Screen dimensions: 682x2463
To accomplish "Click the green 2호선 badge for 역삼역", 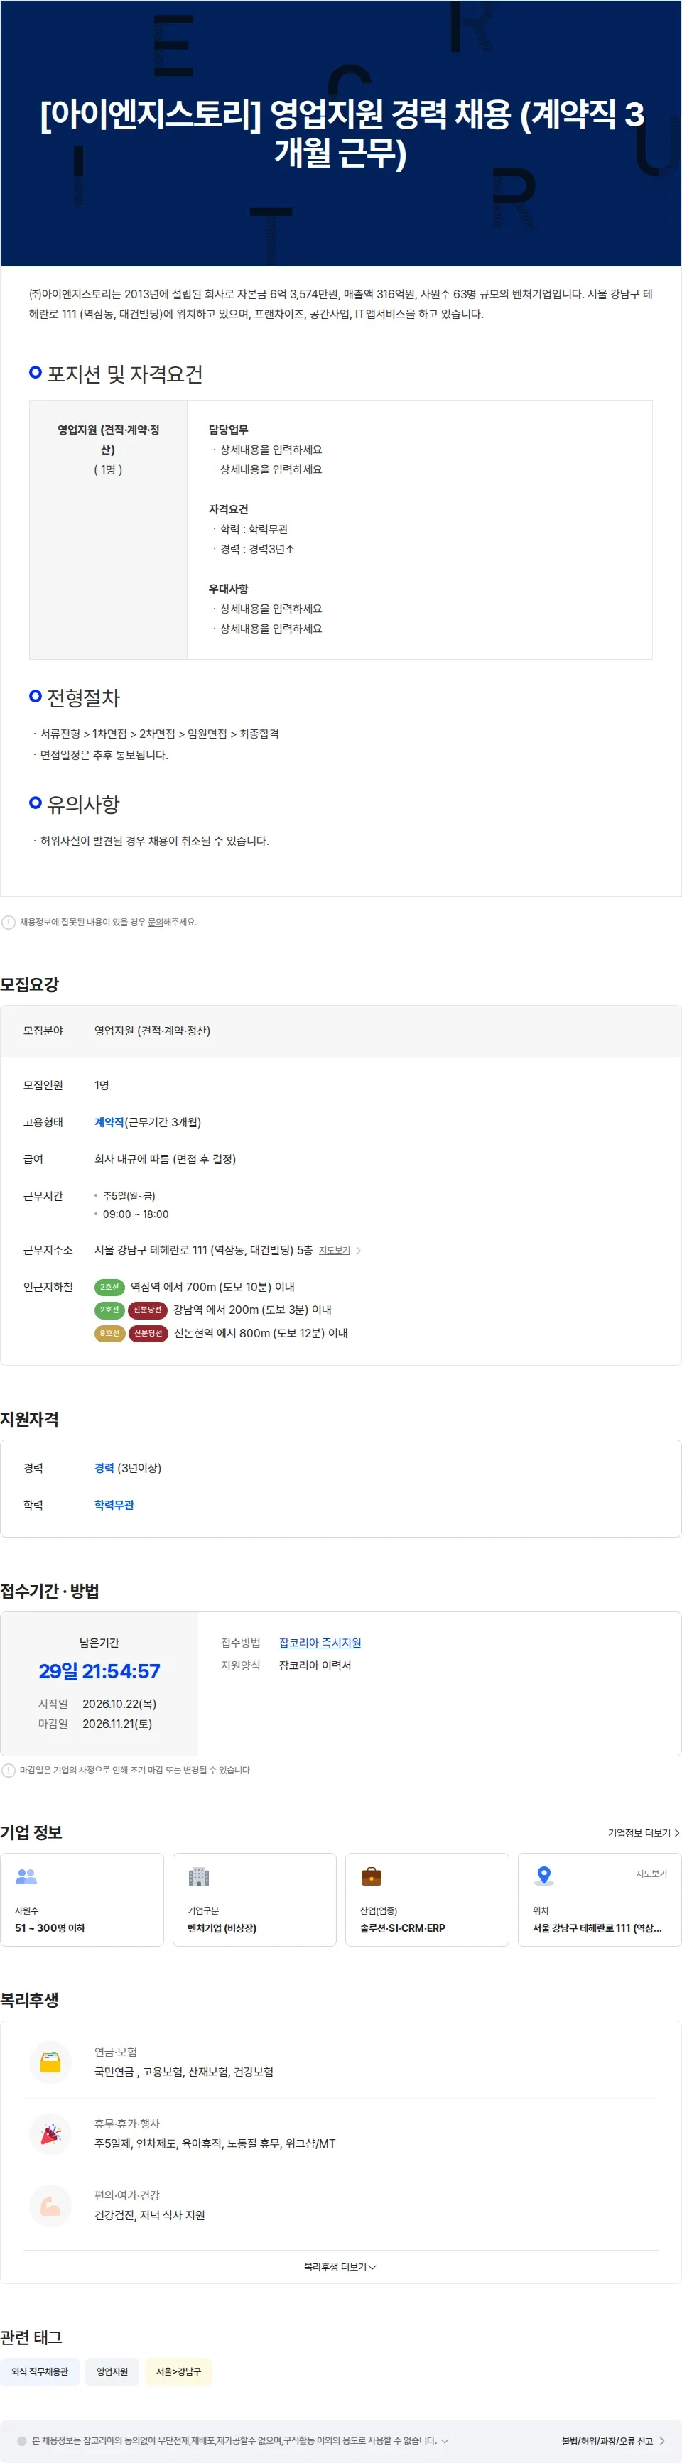I will (x=109, y=1287).
